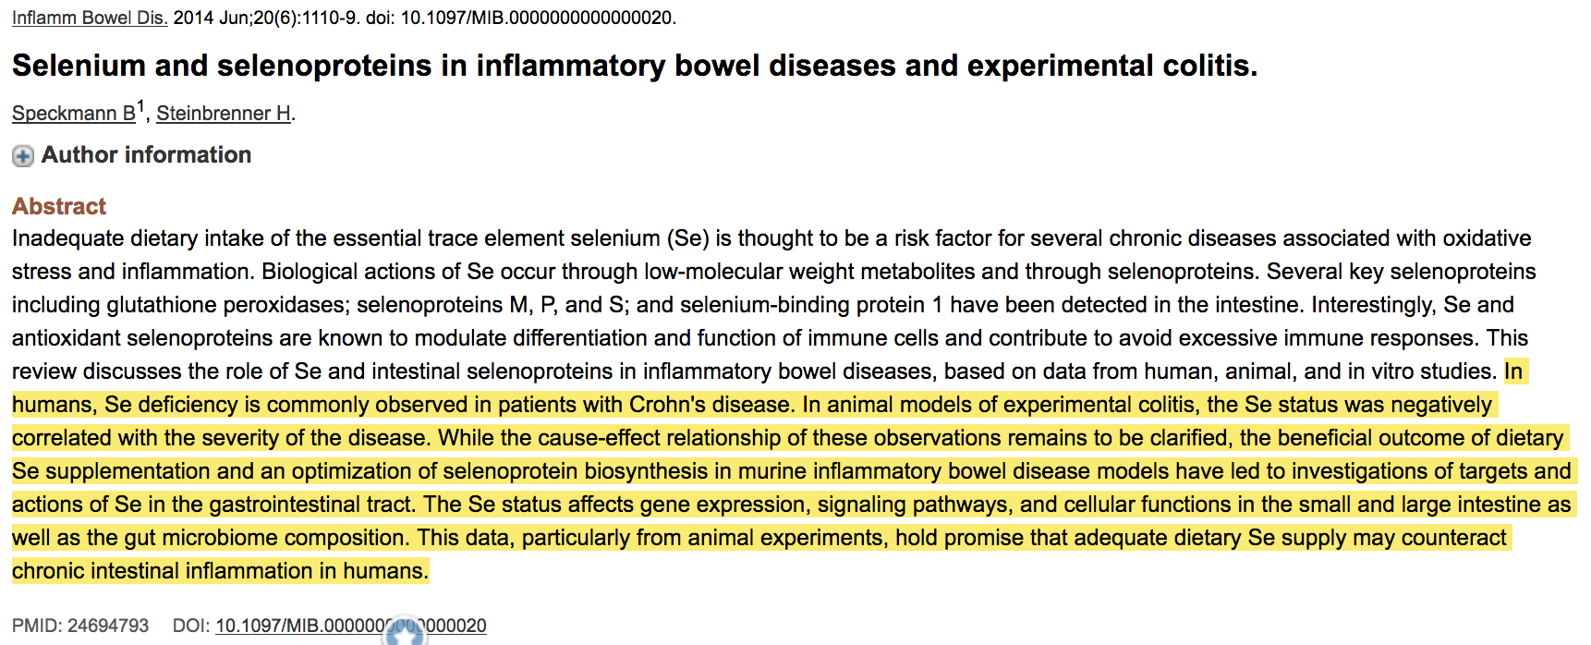Open author Speckmann B's link
Viewport: 1591px width, 645px height.
[74, 114]
